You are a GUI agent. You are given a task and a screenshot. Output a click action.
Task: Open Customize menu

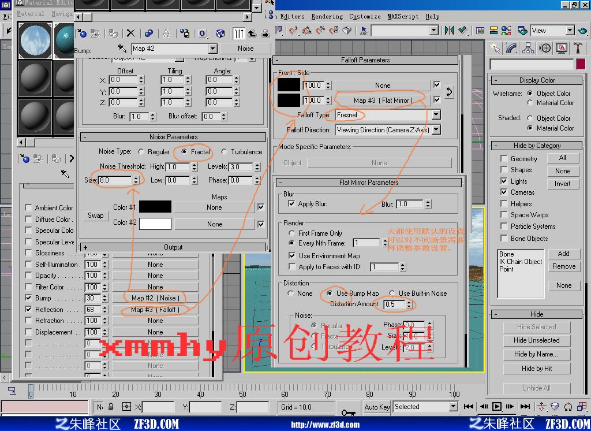tap(365, 17)
